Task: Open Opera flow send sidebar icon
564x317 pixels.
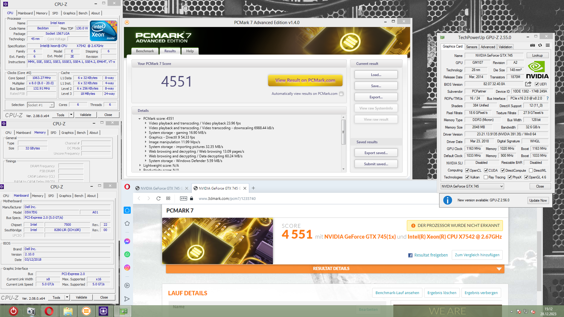Action: click(x=127, y=299)
